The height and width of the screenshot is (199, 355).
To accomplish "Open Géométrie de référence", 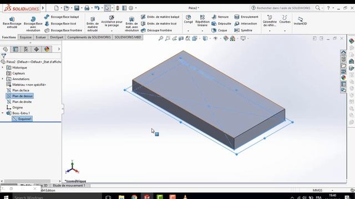I will 270,21.
